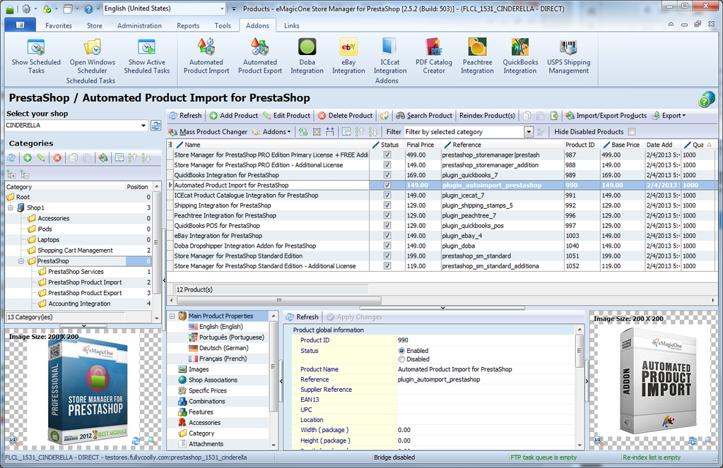Click Refresh in product properties panel

pyautogui.click(x=302, y=317)
